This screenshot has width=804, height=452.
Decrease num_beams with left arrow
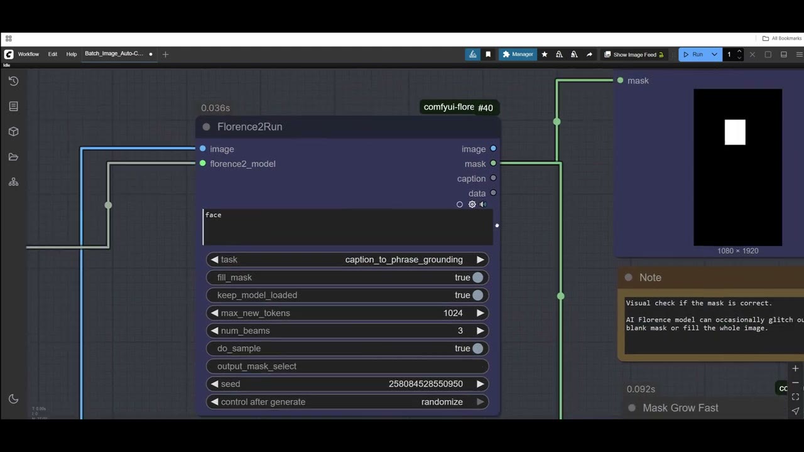(x=215, y=331)
